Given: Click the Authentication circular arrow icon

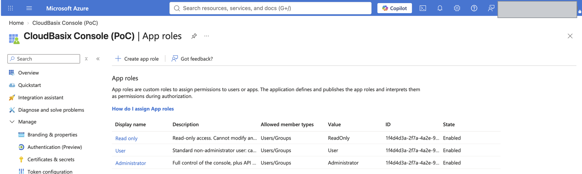Looking at the screenshot, I should tap(21, 147).
